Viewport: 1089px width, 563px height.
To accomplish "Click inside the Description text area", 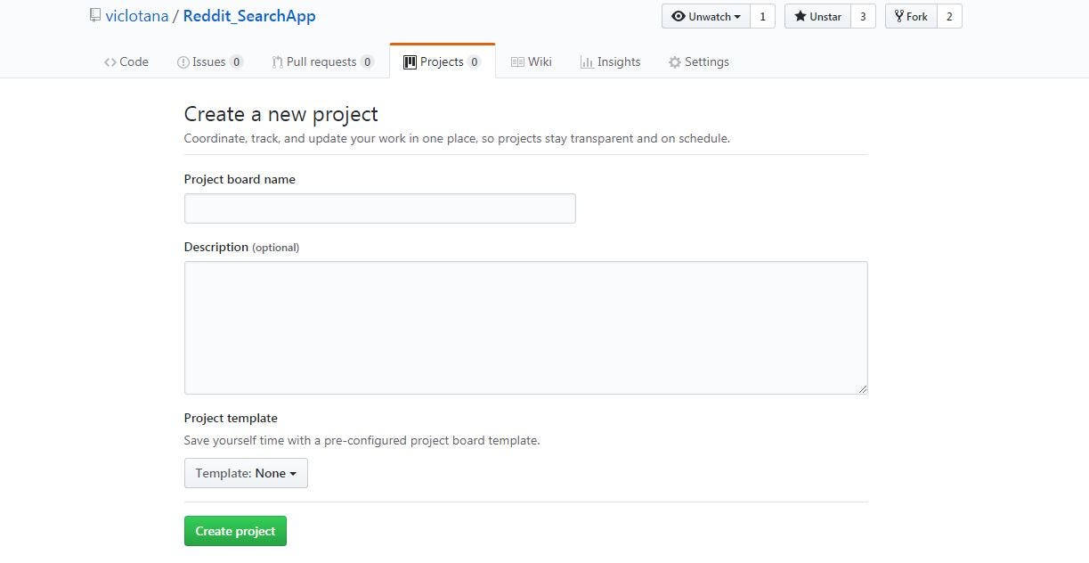I will pyautogui.click(x=525, y=327).
